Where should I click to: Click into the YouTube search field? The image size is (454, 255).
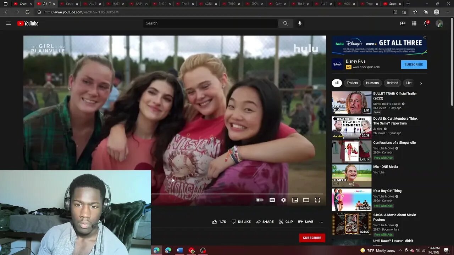click(211, 23)
